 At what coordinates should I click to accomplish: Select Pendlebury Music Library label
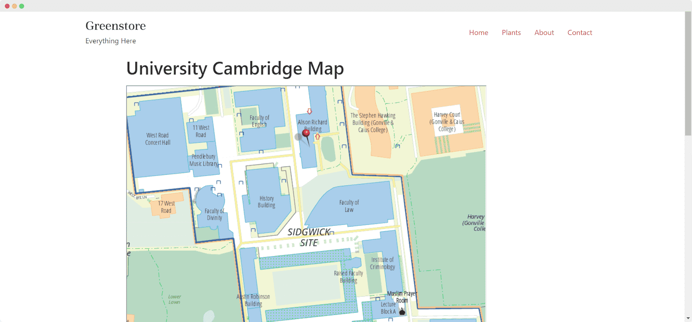point(203,160)
